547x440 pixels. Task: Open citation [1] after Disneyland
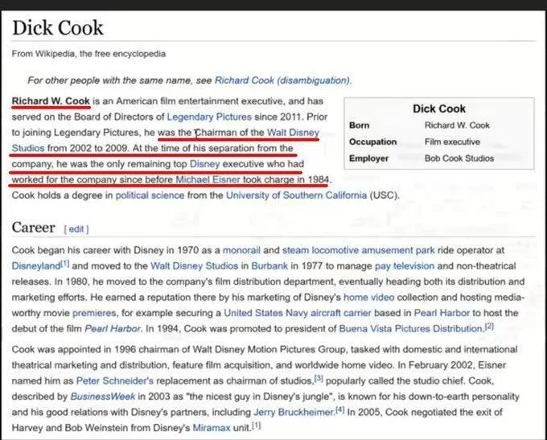pos(65,264)
